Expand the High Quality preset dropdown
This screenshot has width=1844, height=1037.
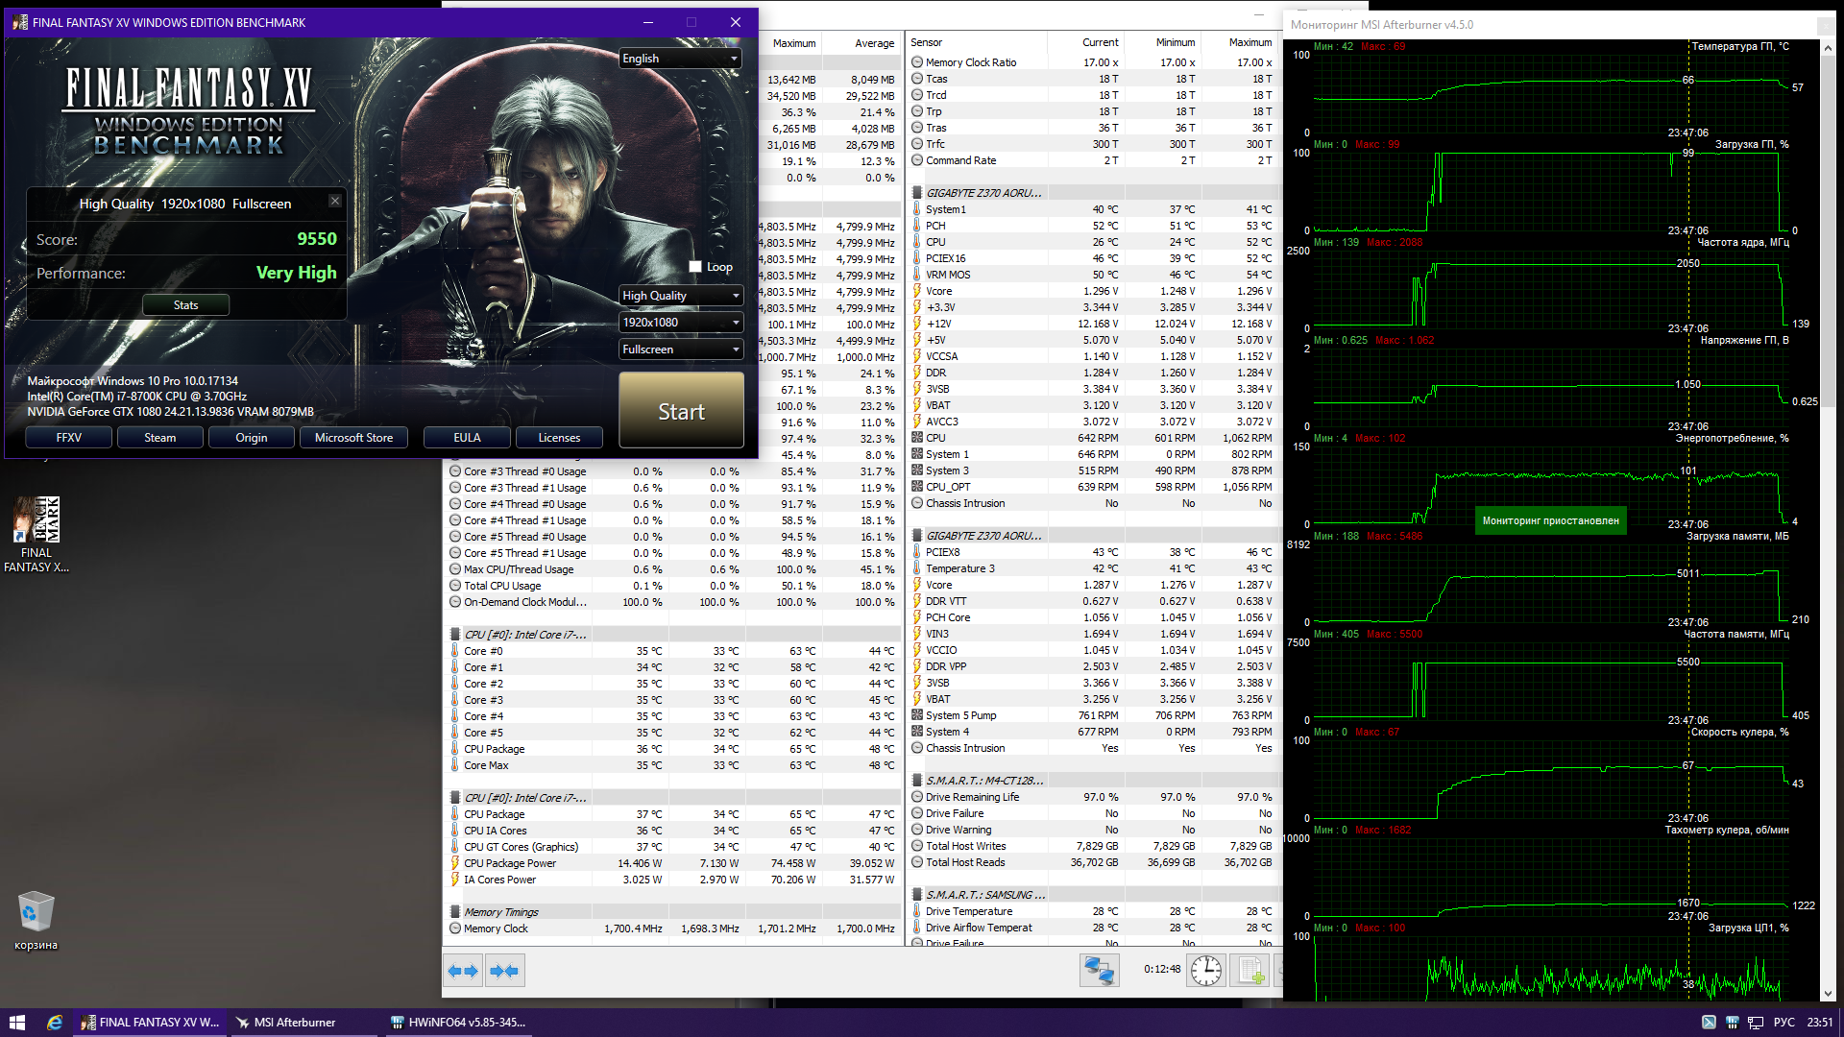pos(680,296)
